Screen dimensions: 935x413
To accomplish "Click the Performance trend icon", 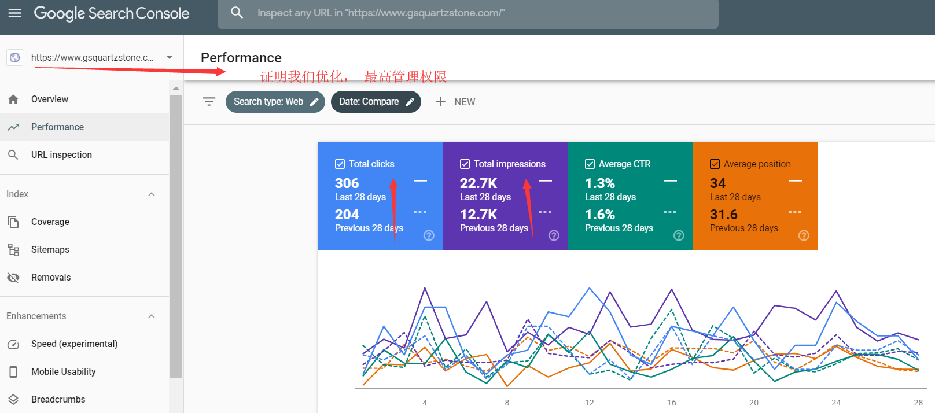I will tap(13, 127).
